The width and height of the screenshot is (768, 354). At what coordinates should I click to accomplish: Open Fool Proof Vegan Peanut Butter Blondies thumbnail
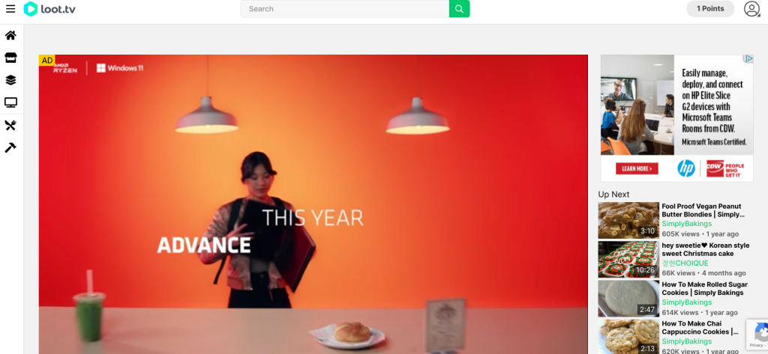628,220
